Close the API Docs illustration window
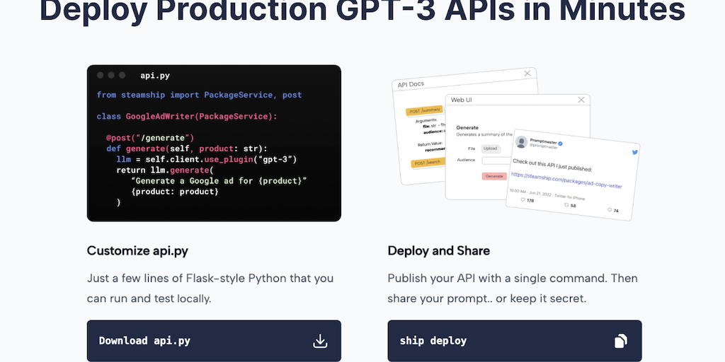725x362 pixels. tap(527, 74)
